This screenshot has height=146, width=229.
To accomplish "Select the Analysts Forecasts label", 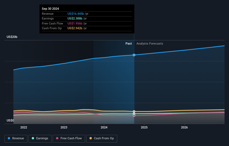I will 150,43.
